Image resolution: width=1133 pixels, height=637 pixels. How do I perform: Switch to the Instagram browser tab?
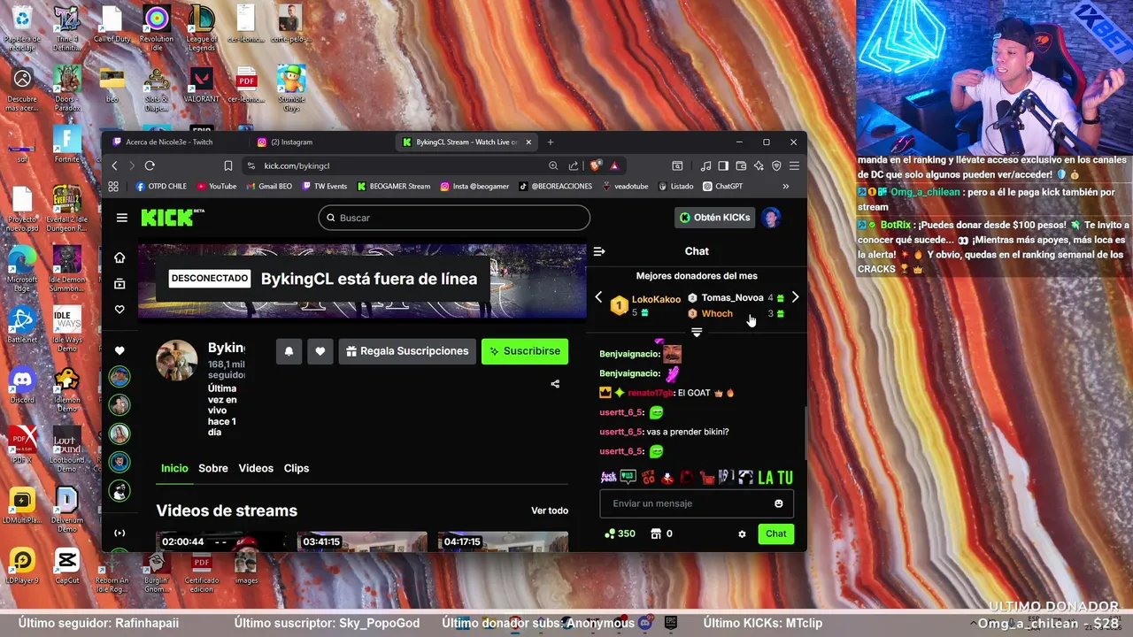pos(291,142)
